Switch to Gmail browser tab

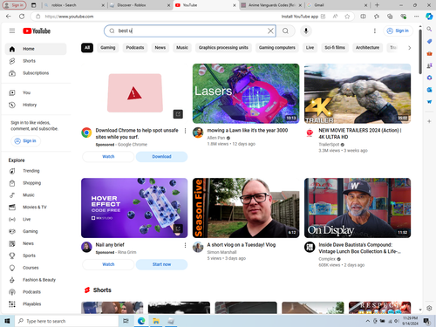[337, 5]
